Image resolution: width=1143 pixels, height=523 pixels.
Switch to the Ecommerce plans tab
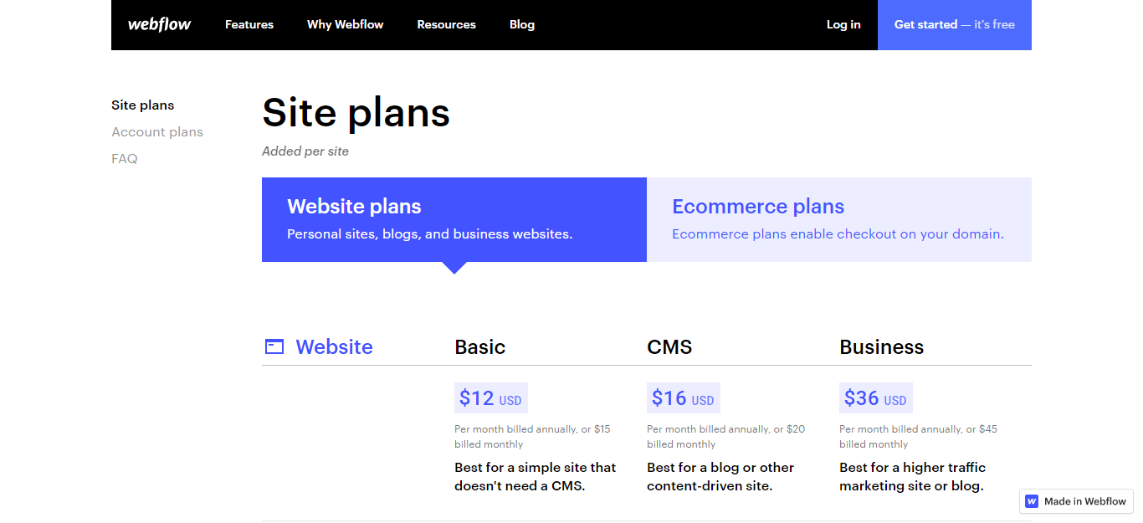(x=839, y=219)
